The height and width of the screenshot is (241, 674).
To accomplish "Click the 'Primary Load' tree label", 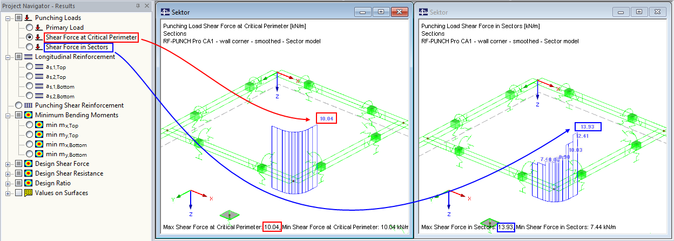I will pyautogui.click(x=64, y=28).
